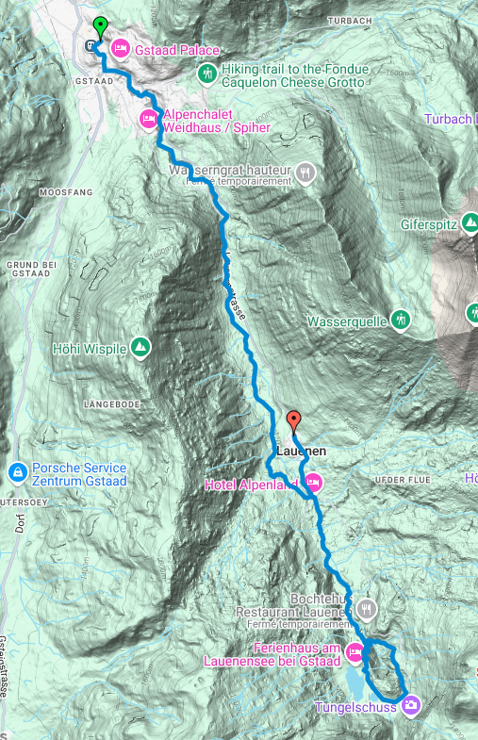The image size is (478, 740).
Task: Click the Turbach label at right edge
Action: 451,119
